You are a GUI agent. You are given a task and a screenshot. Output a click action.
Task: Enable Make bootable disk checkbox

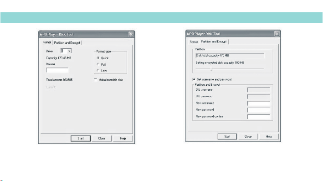click(95, 80)
